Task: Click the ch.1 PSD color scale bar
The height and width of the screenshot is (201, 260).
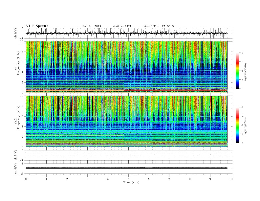Action: [237, 71]
